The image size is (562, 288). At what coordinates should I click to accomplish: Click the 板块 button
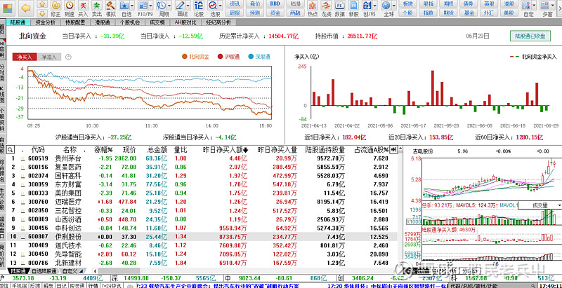408,4
